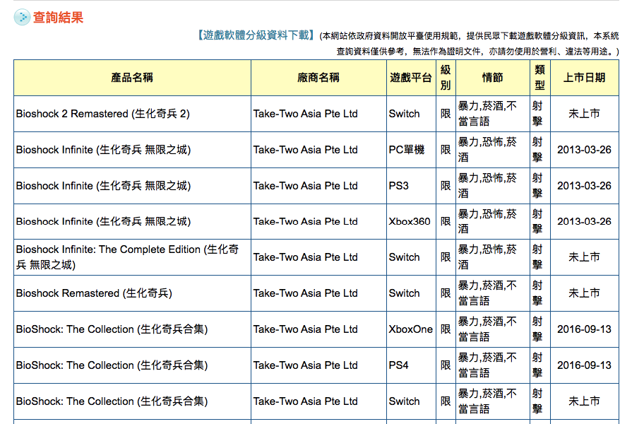Click Take-Two Asia Pte Ltd in Bioshock 2 Remastered row
Viewport: 632px width, 424px height.
[x=305, y=114]
